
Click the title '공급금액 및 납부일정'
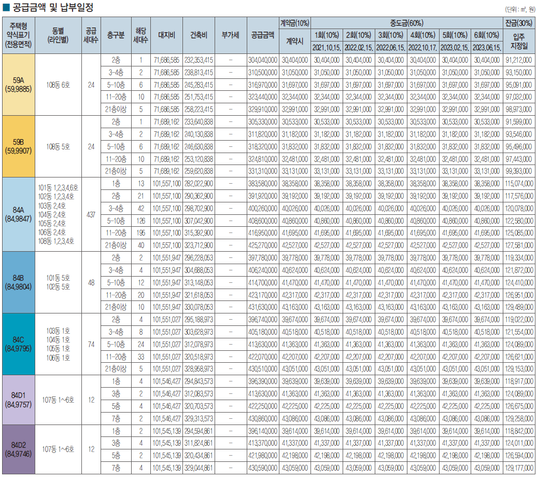point(53,7)
